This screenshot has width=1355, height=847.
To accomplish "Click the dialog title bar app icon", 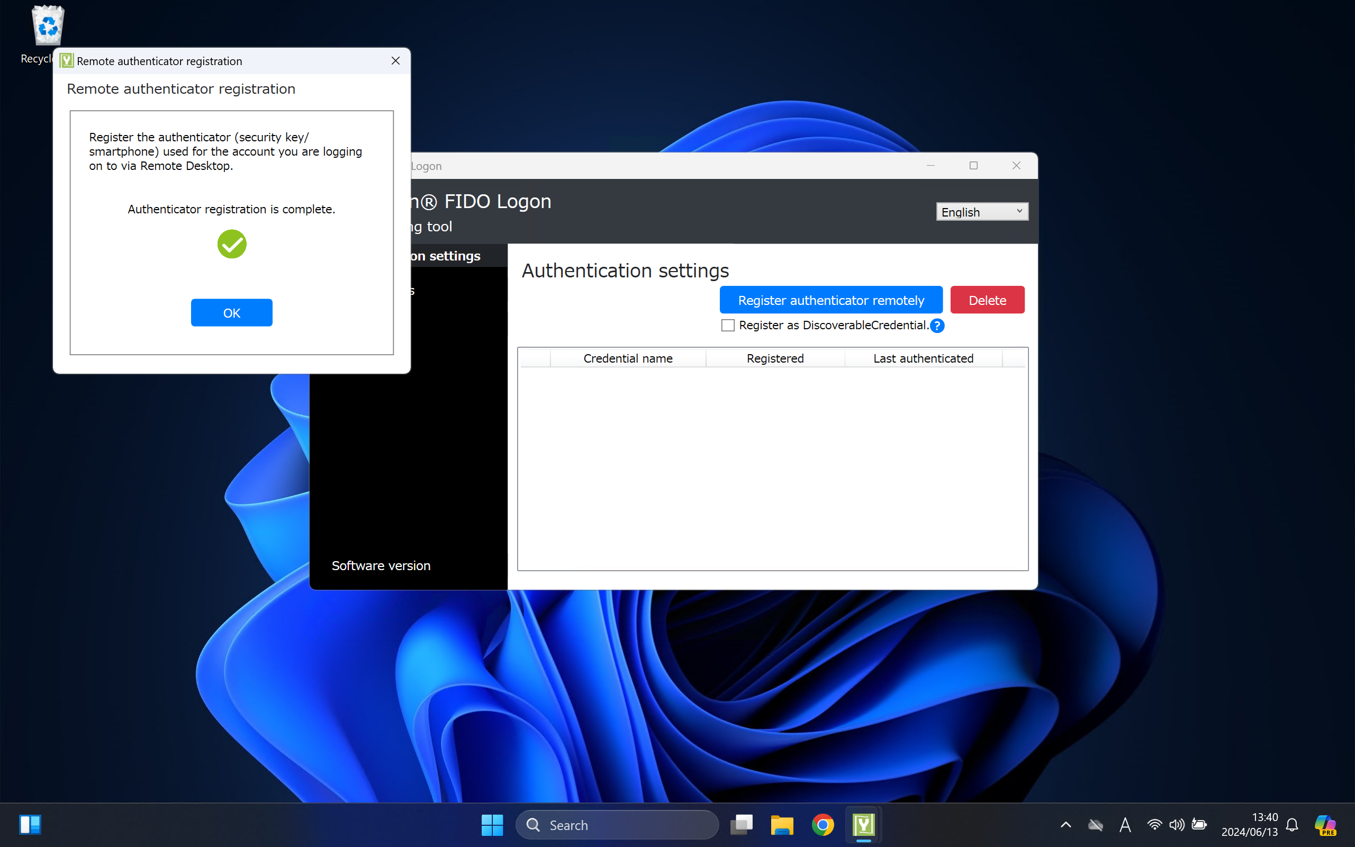I will pyautogui.click(x=67, y=60).
